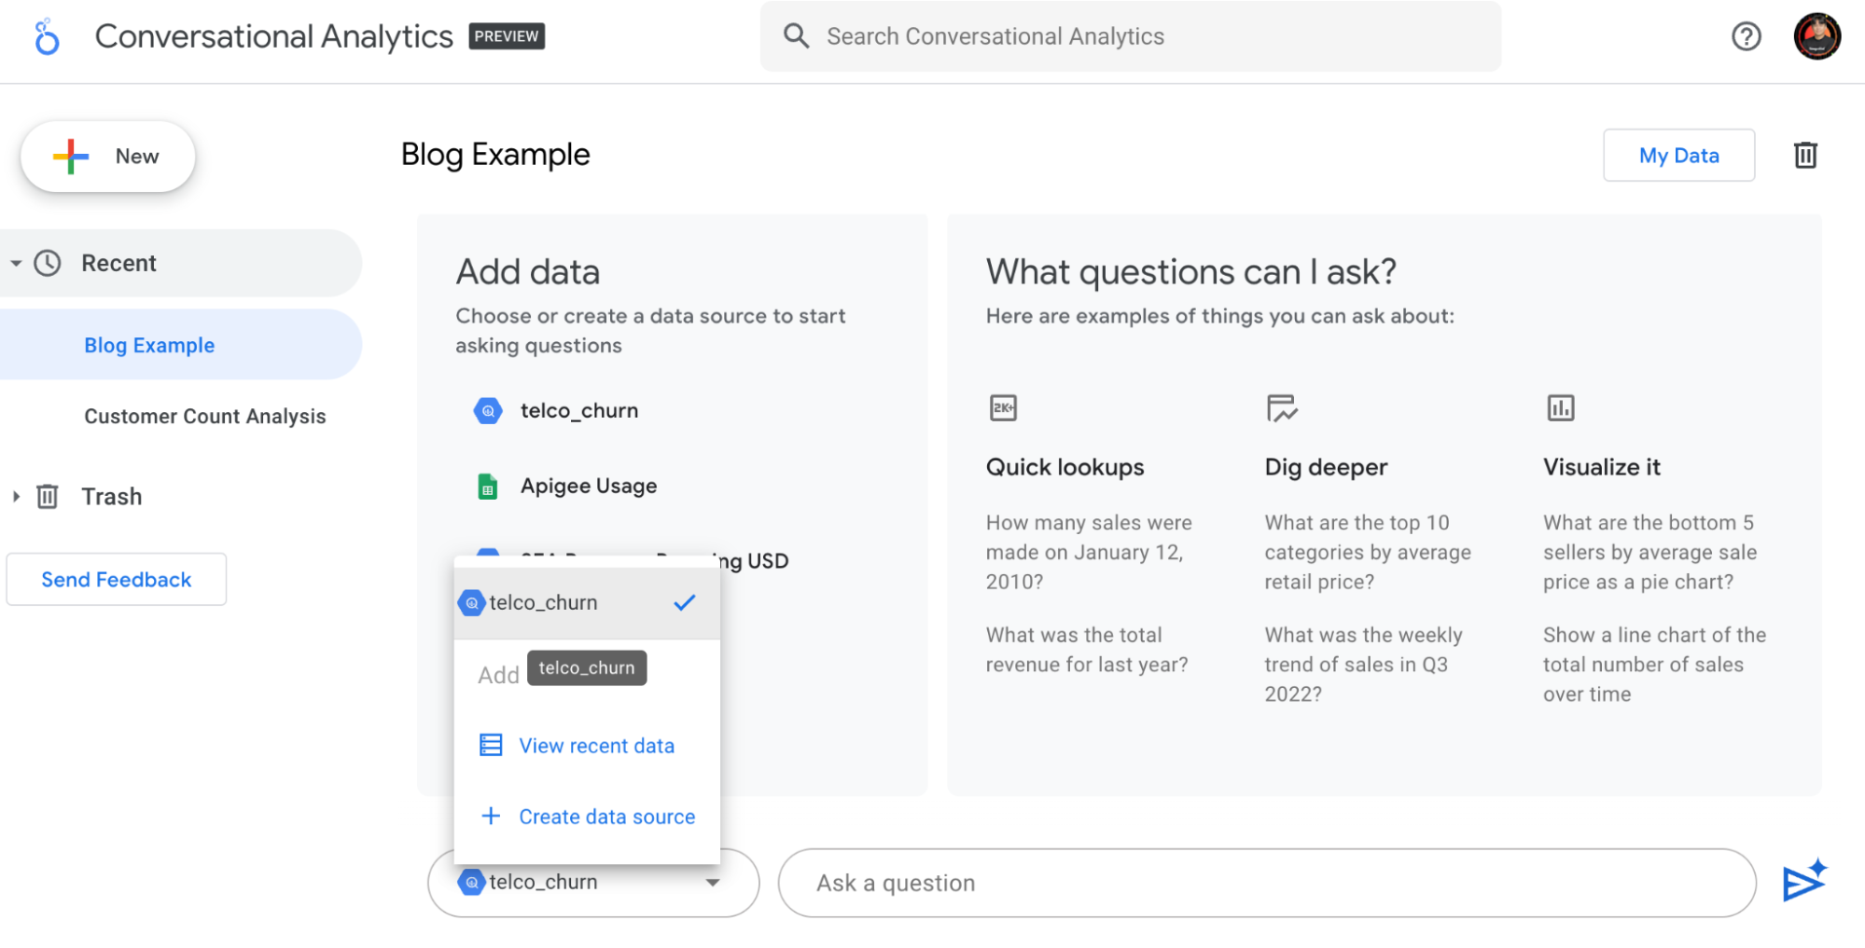Viewport: 1865px width, 948px height.
Task: Click 'What was the total revenue for last year?'
Action: [1087, 650]
